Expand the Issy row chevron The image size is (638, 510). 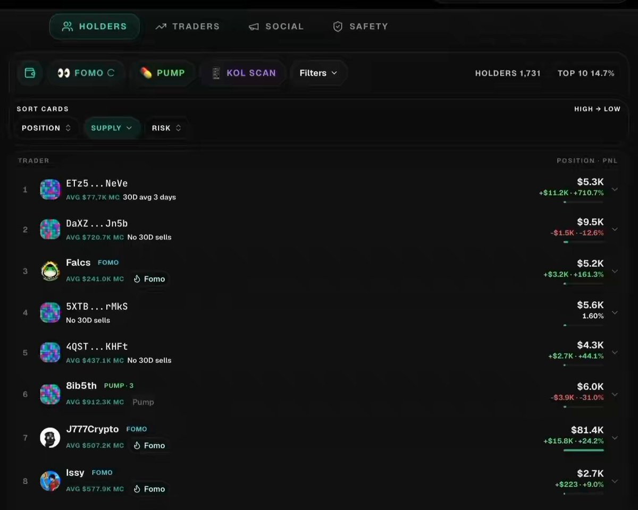[615, 481]
